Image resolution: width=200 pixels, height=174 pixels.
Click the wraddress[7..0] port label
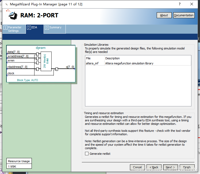coord(18,56)
